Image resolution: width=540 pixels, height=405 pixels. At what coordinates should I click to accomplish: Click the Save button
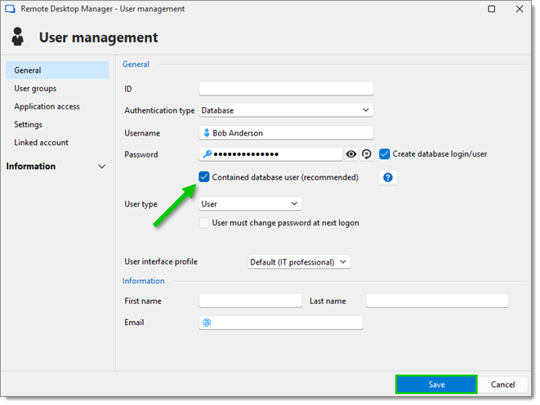point(436,385)
